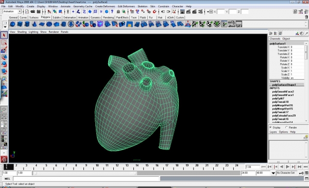Open the Channels menu in Channel Box
The image size is (309, 188).
click(275, 39)
